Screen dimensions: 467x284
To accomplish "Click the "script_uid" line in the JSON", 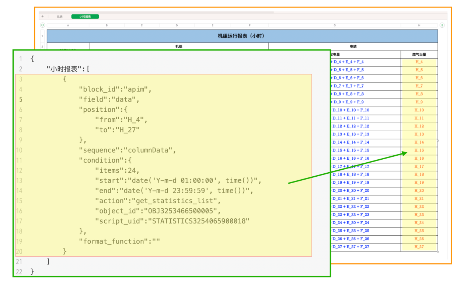I will tap(172, 221).
